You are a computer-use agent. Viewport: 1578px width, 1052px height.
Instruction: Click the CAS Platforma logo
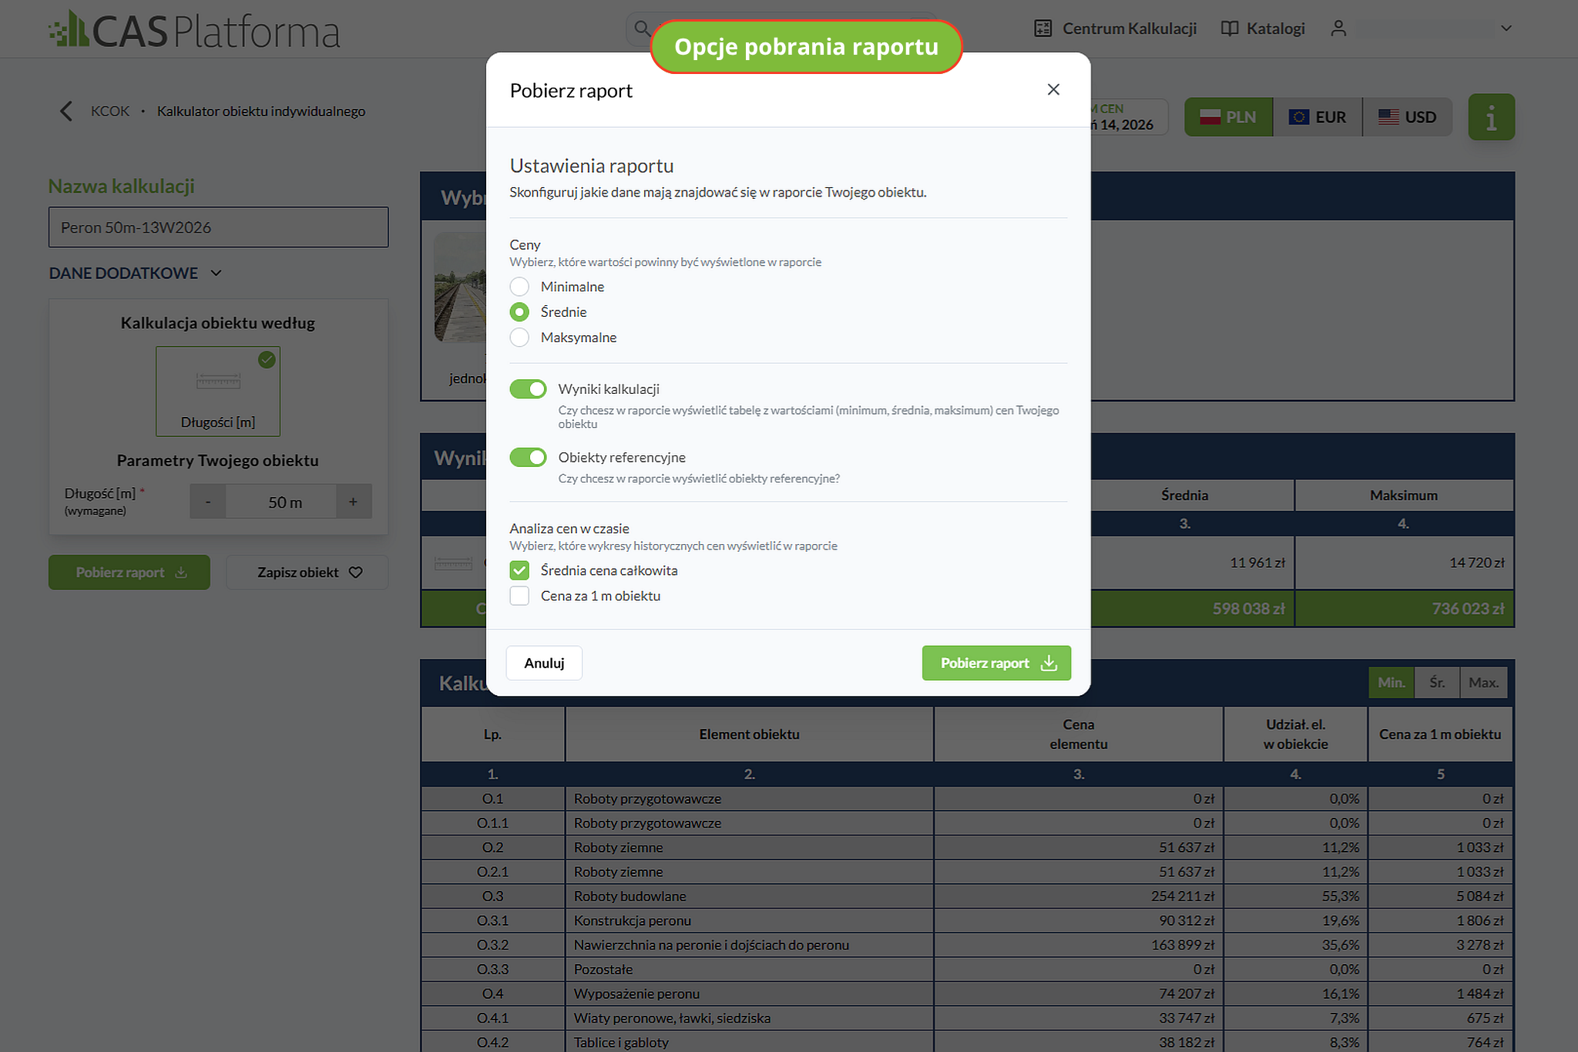coord(194,30)
